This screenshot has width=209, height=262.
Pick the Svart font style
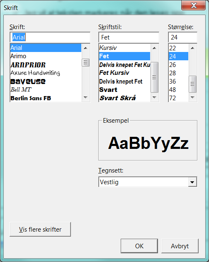(124, 90)
